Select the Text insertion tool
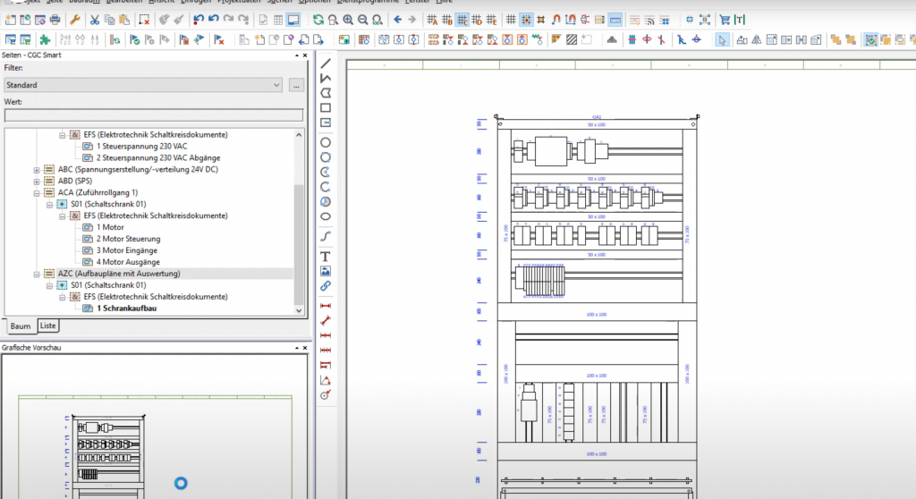 326,256
